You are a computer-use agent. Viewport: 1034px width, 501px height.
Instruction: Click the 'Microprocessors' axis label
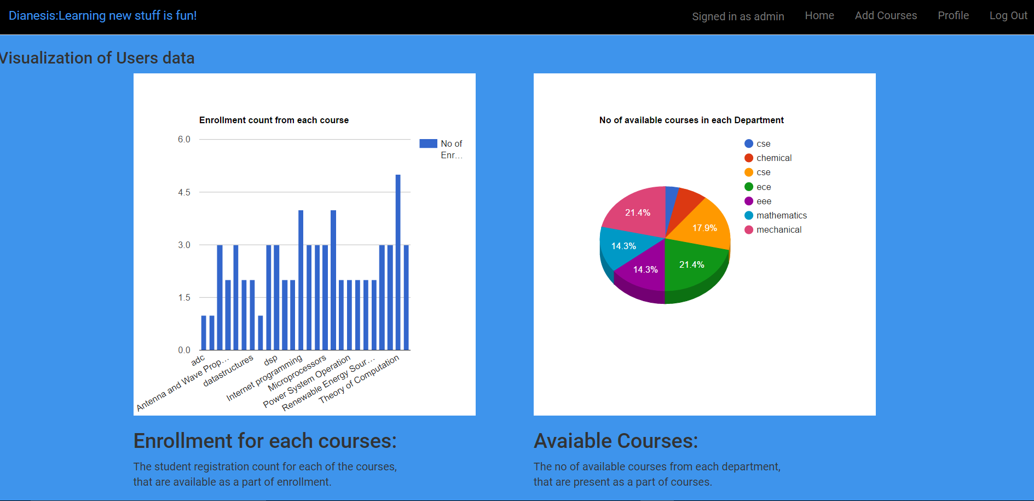pos(297,373)
